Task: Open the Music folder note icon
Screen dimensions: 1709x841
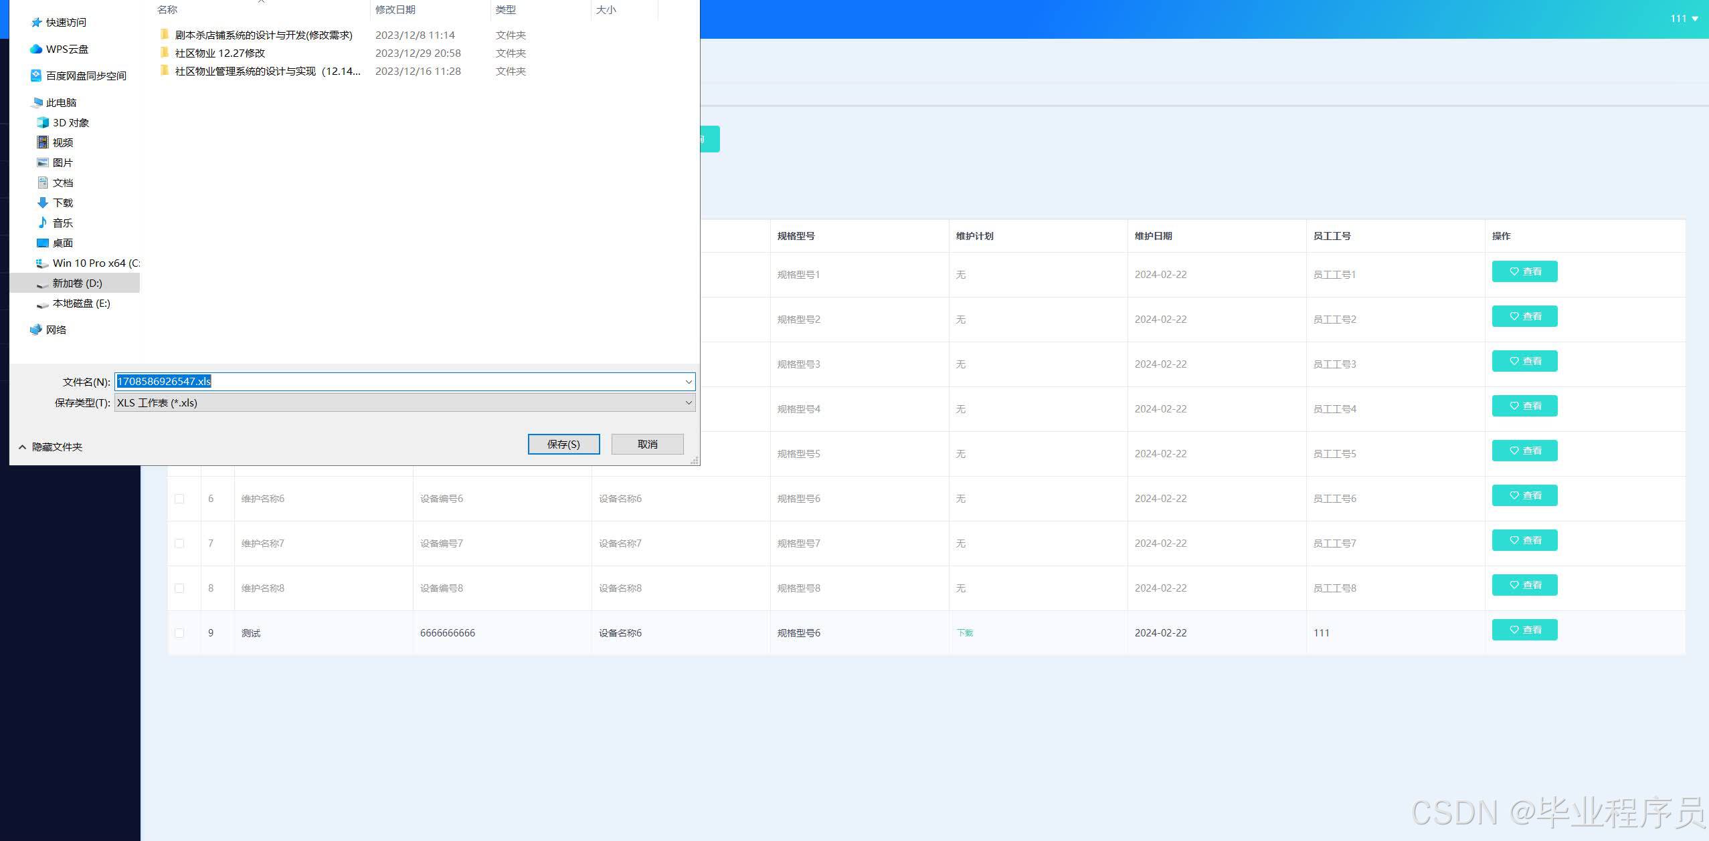Action: [43, 223]
